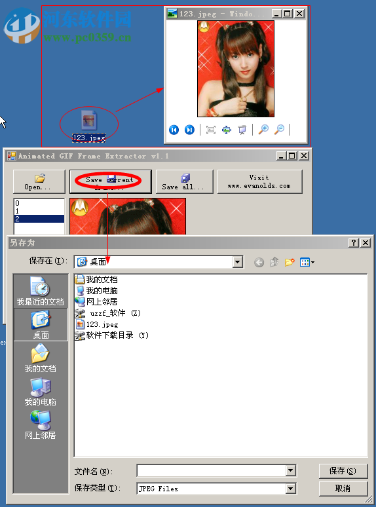Start slide show in photo viewer
The height and width of the screenshot is (507, 376).
coord(242,130)
